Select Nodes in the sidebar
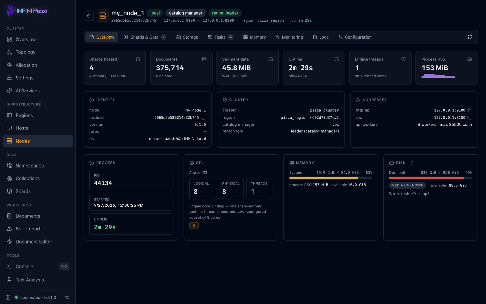Image resolution: width=486 pixels, height=304 pixels. (37, 141)
